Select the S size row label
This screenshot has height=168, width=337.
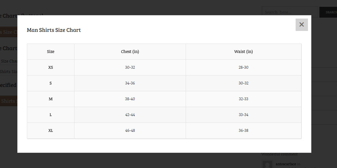coord(51,83)
